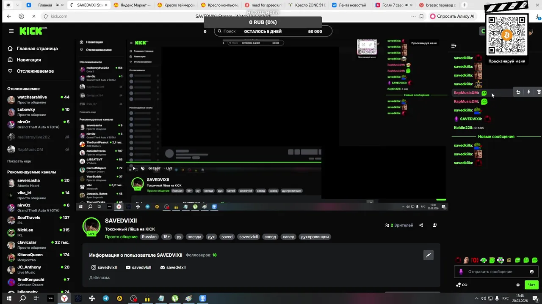Screen dimensions: 542x304
Task: Click the purple microphone icon
Action: point(461,271)
